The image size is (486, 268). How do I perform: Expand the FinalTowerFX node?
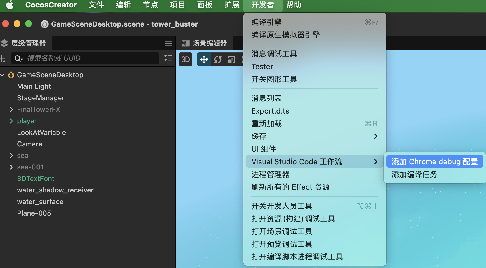click(x=11, y=109)
